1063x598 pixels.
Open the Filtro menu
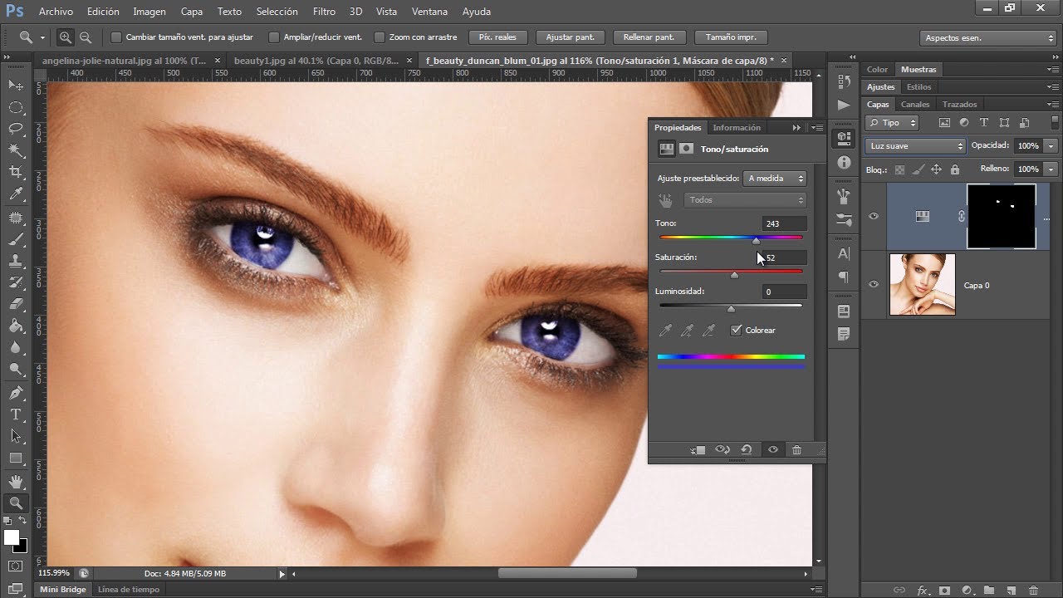pos(324,12)
